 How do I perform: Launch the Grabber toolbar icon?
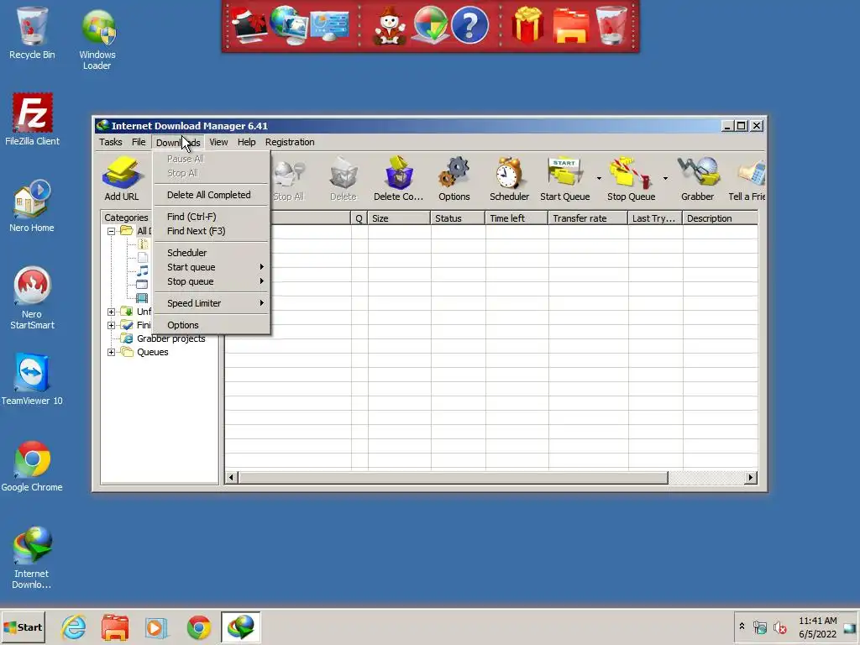(697, 178)
